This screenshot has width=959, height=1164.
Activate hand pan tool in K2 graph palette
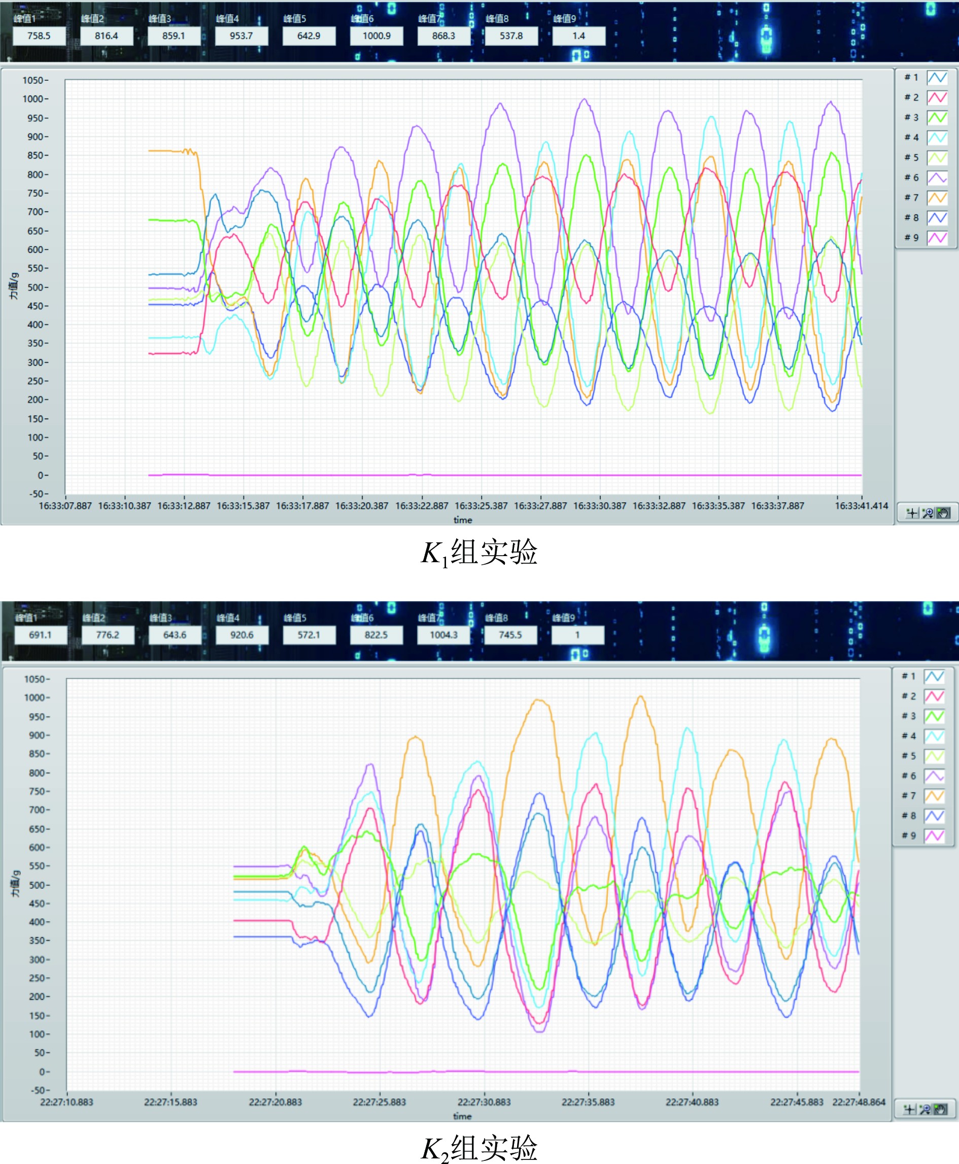click(x=940, y=1109)
